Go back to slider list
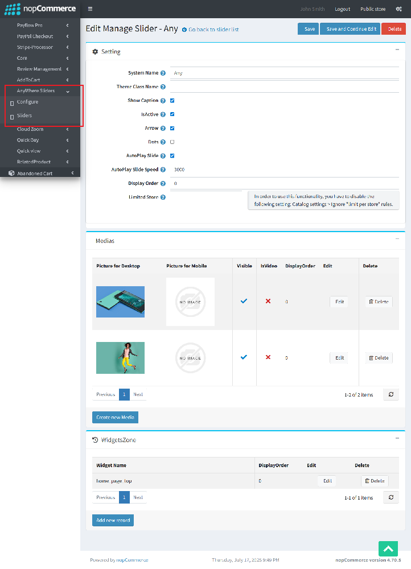Viewport: 411px width, 569px height. (x=213, y=30)
